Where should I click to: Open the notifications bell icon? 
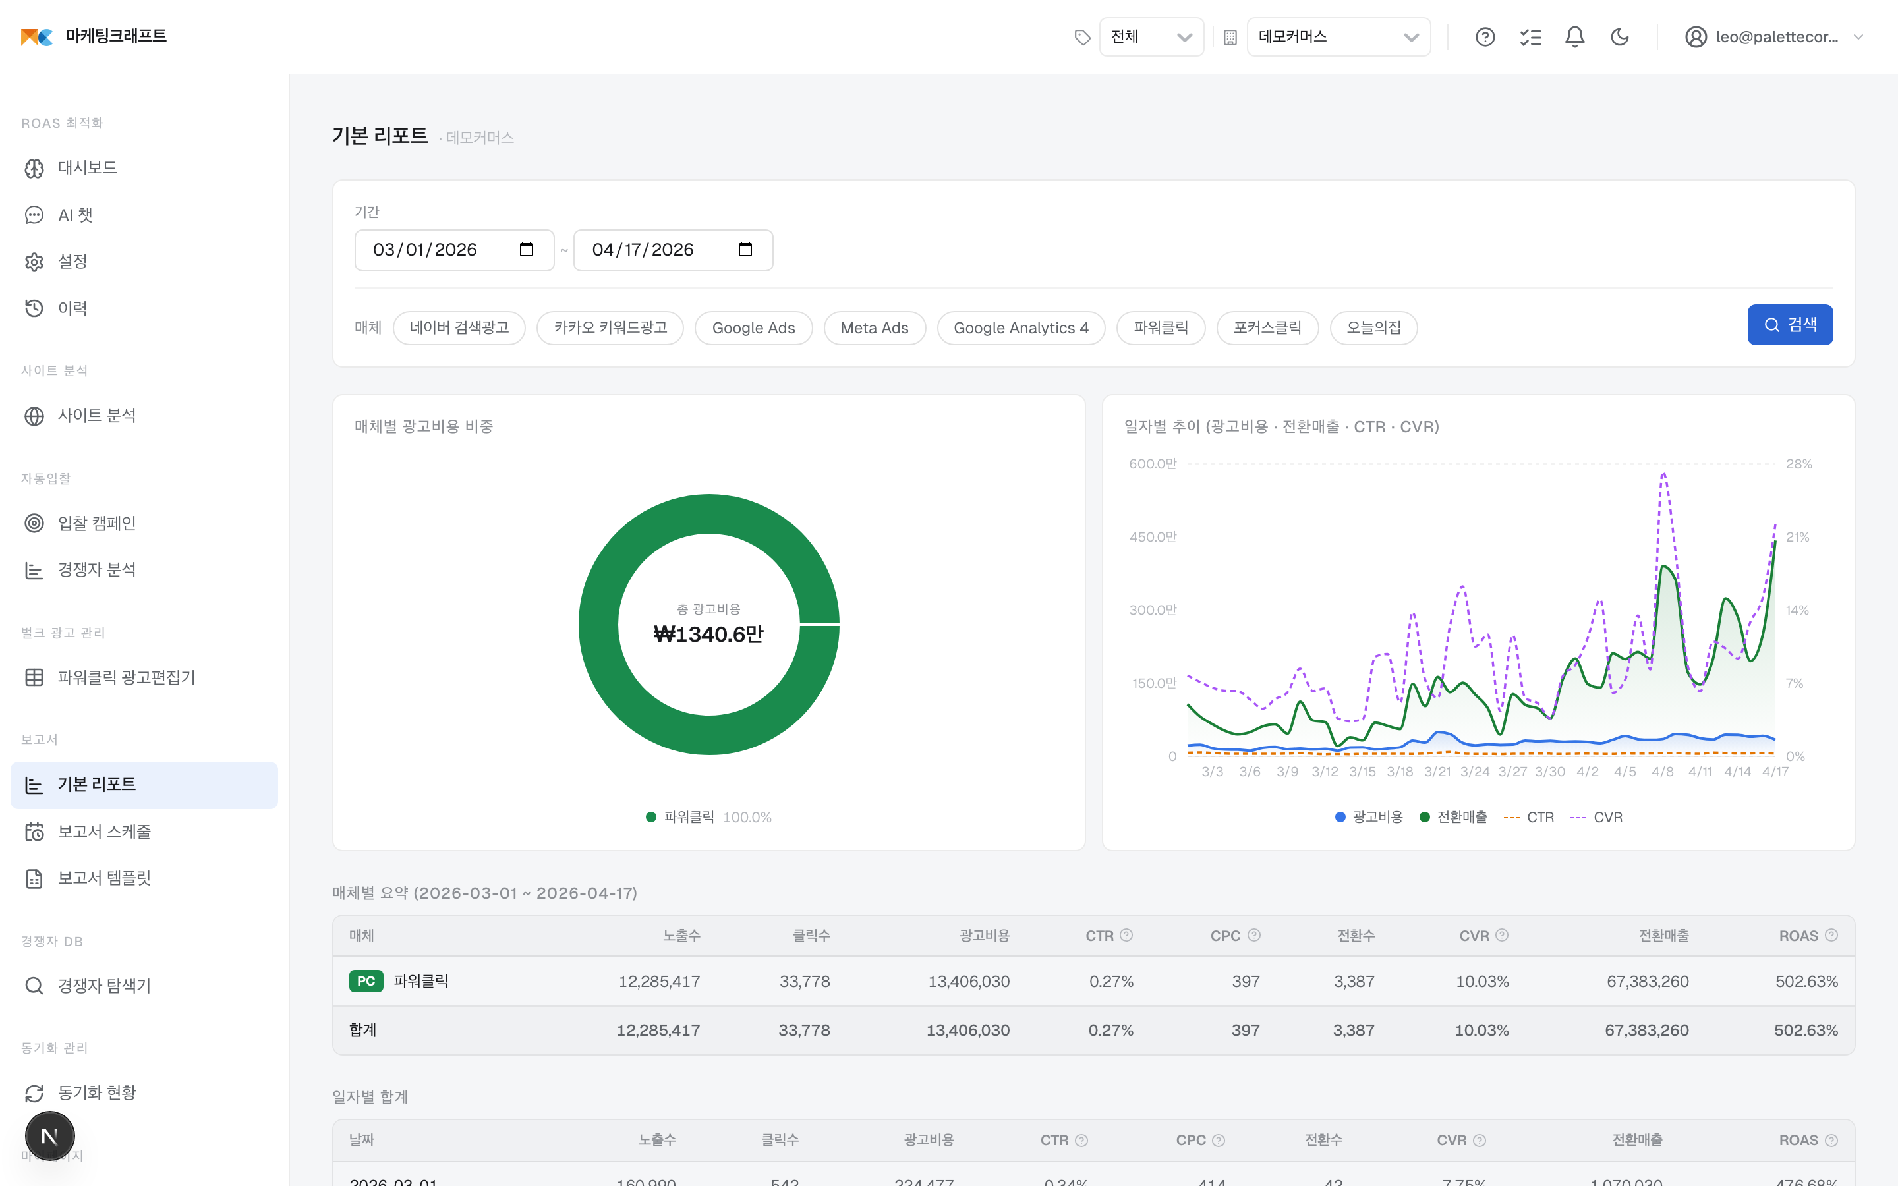pos(1575,37)
